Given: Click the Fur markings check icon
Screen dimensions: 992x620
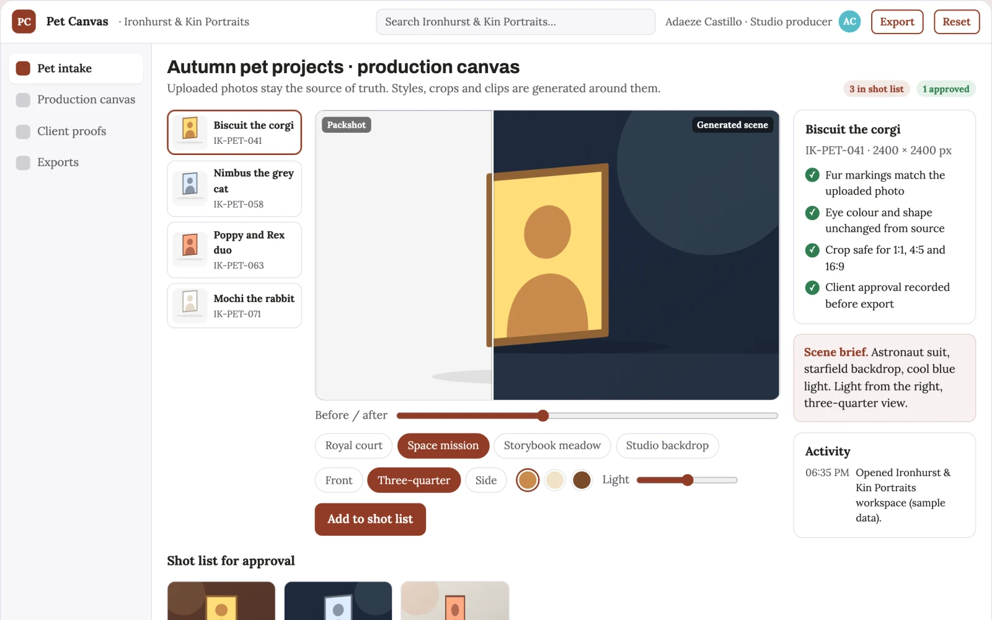Looking at the screenshot, I should (812, 175).
